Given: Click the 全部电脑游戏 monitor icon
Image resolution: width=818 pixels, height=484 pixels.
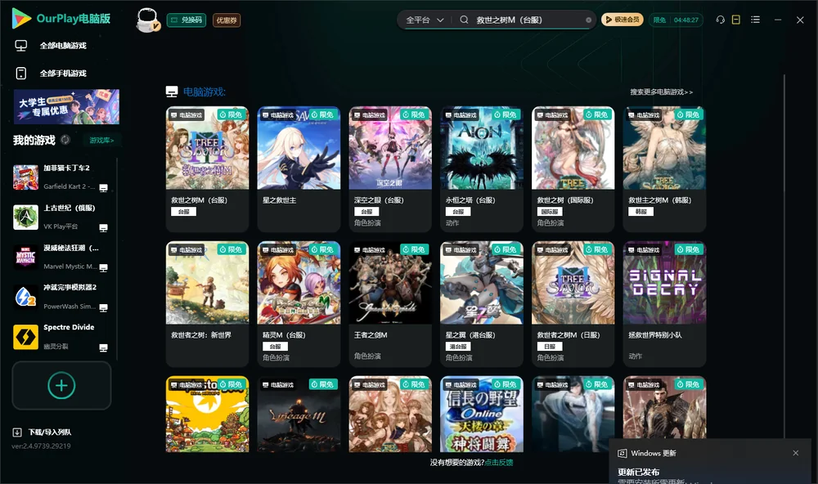Looking at the screenshot, I should coord(21,46).
